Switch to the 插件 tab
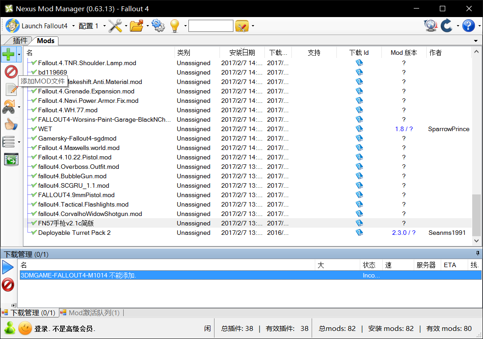Viewport: 483px width, 339px height. click(x=20, y=40)
